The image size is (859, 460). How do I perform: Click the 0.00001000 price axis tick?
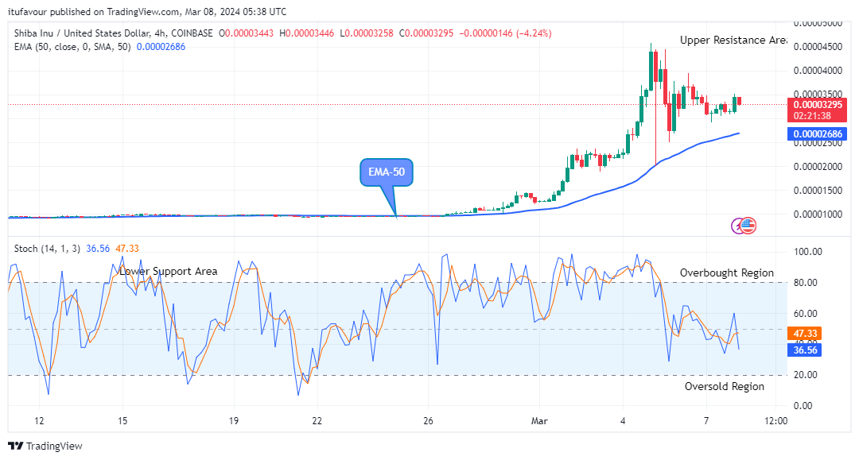[x=818, y=215]
